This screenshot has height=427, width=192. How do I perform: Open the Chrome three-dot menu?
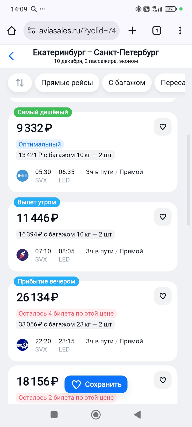[x=180, y=30]
